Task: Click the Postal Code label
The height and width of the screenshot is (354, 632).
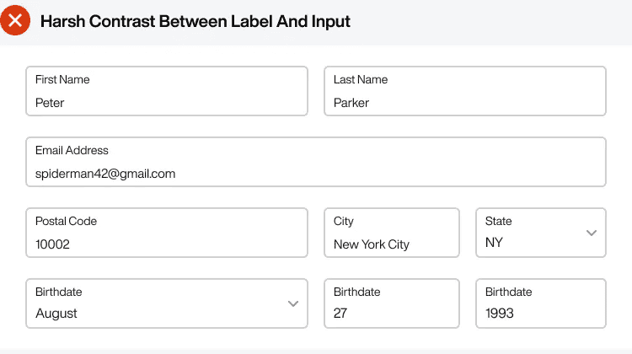Action: click(x=66, y=221)
